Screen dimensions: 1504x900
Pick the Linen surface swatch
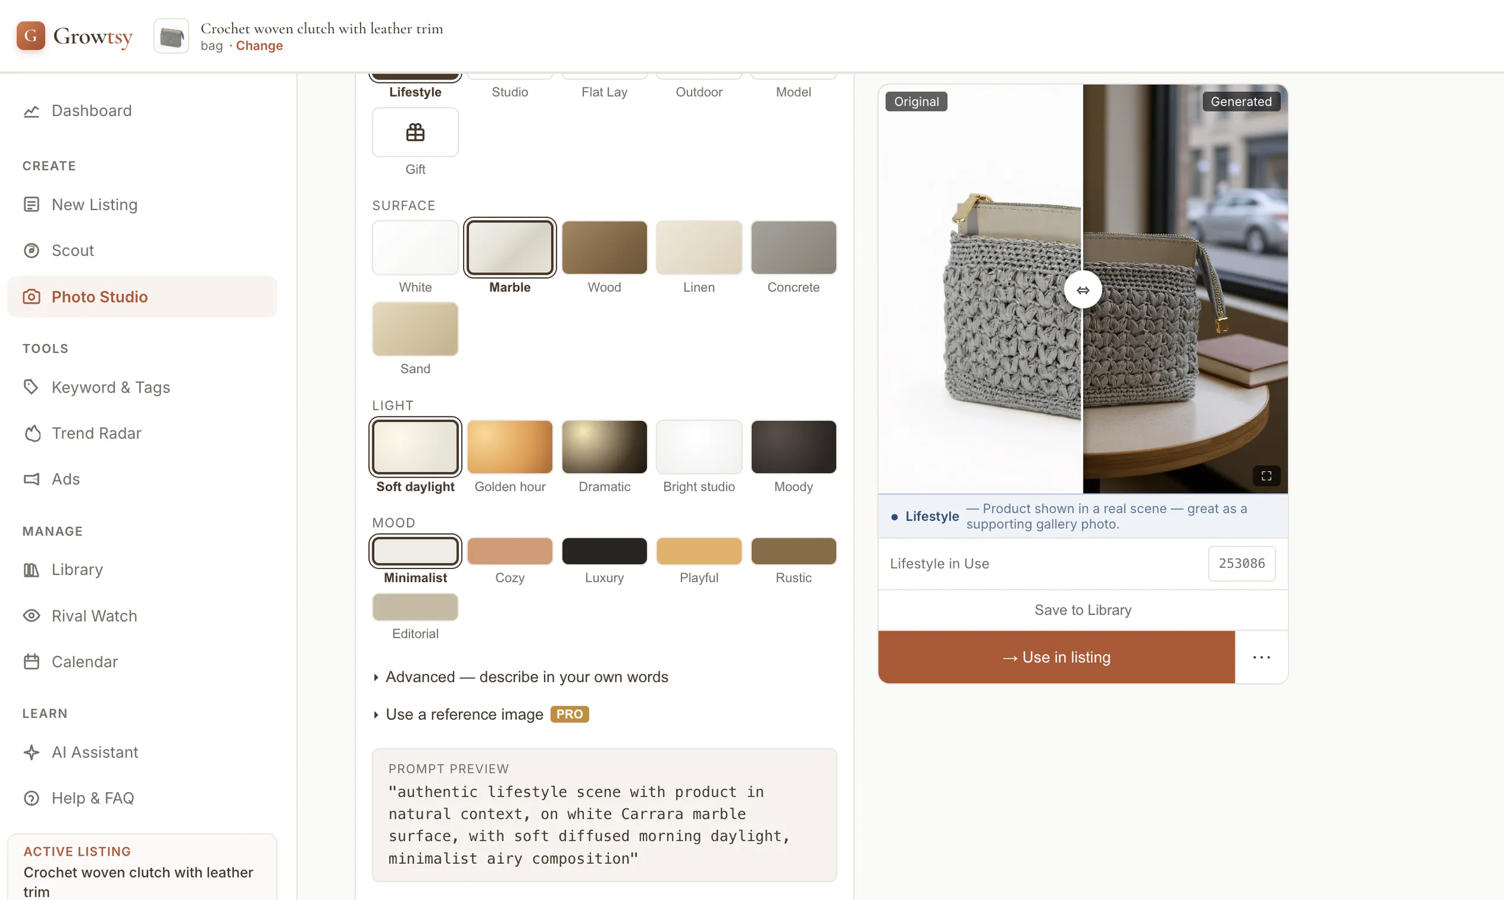click(x=699, y=247)
